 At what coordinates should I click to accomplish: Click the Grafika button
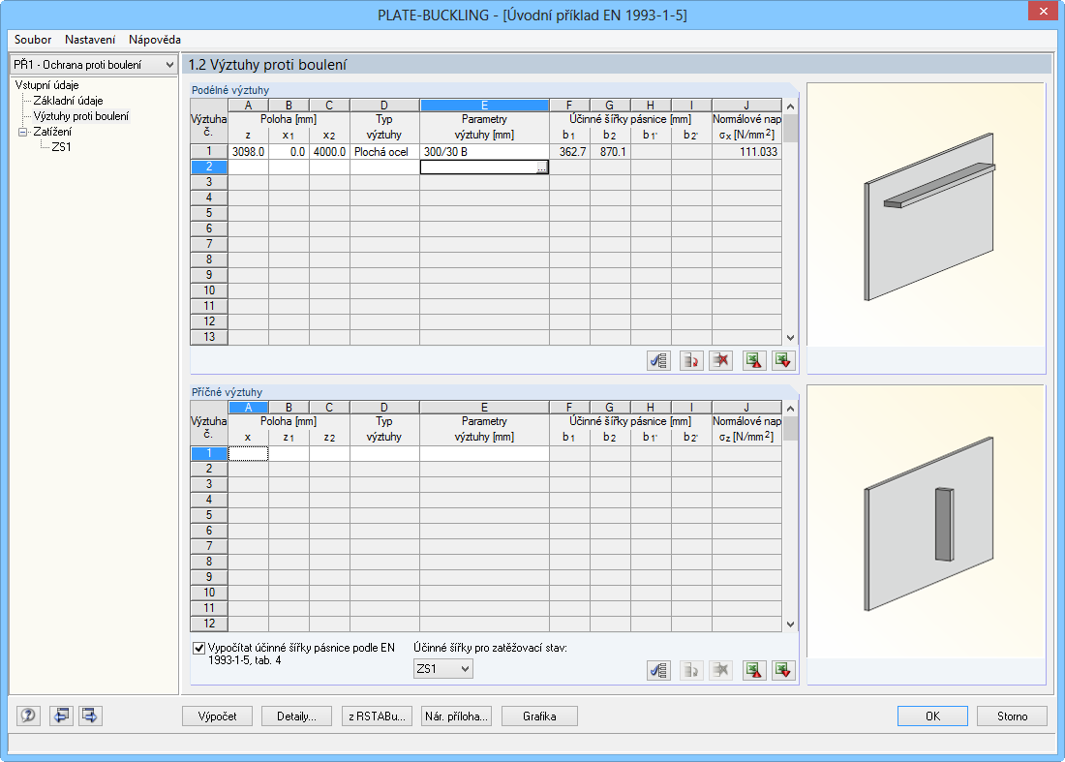click(x=539, y=716)
